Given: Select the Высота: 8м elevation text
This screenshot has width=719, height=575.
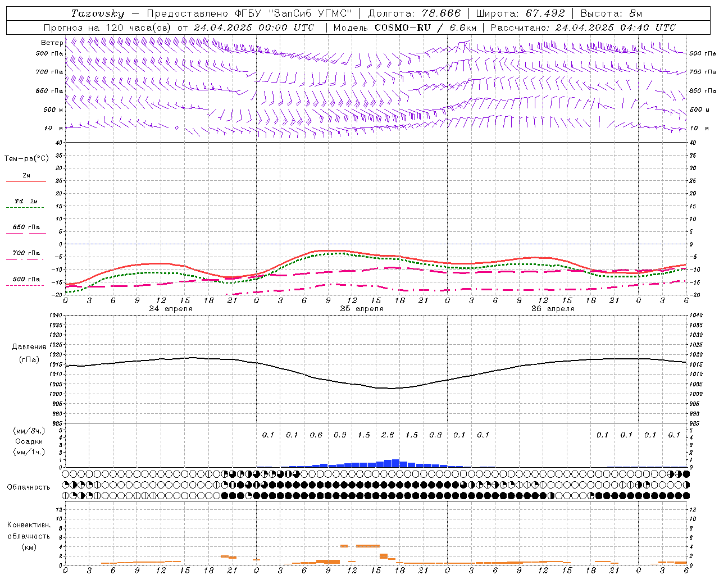Looking at the screenshot, I should tap(611, 13).
